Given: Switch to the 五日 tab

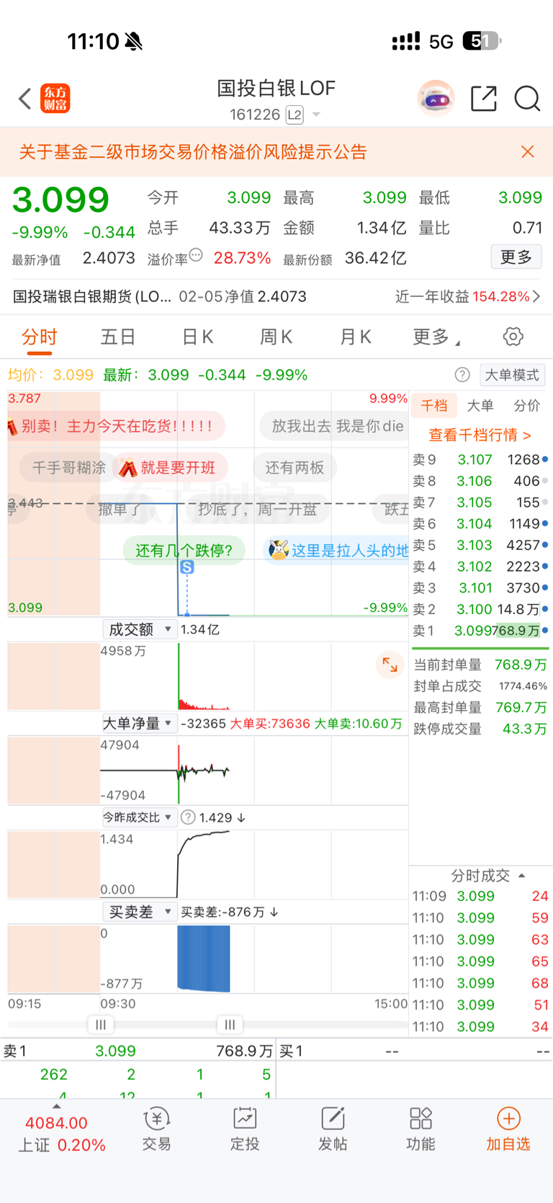Looking at the screenshot, I should point(118,337).
